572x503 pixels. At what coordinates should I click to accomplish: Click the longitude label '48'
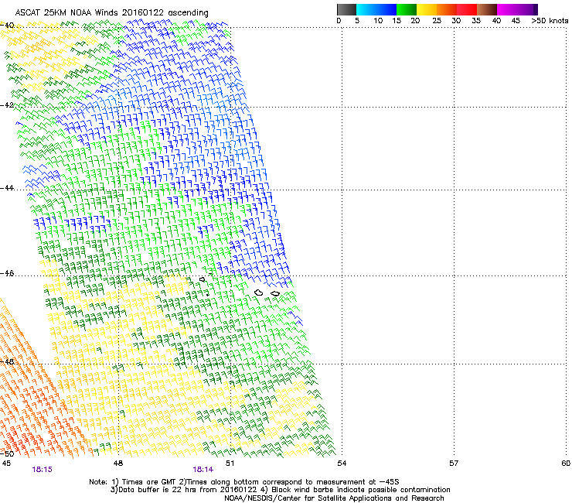pos(118,464)
